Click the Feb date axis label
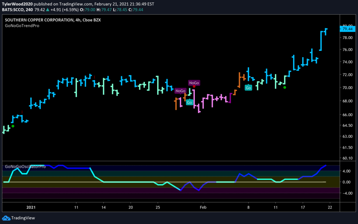358x224 pixels. point(203,207)
